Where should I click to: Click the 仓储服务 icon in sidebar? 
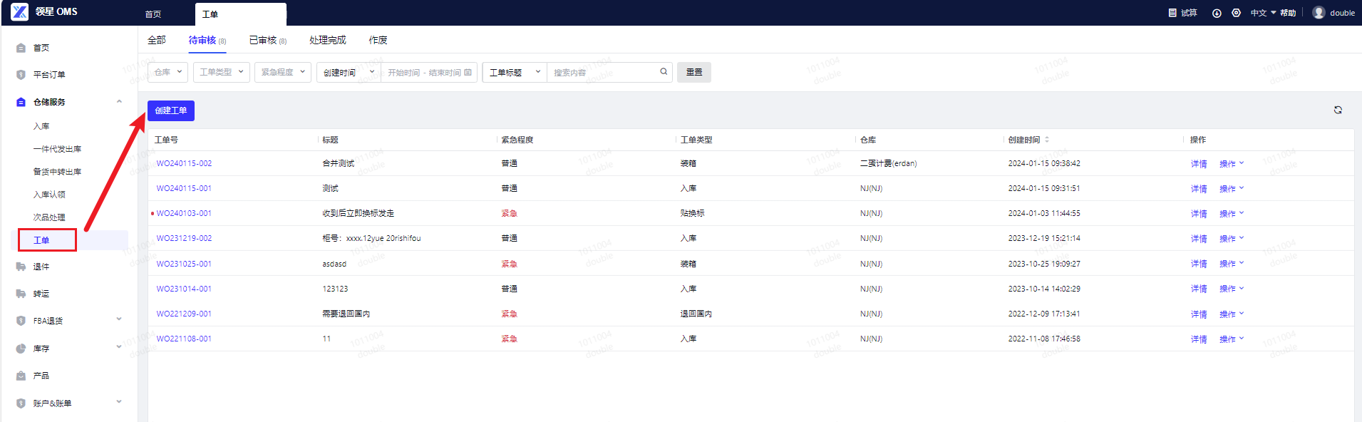point(21,102)
